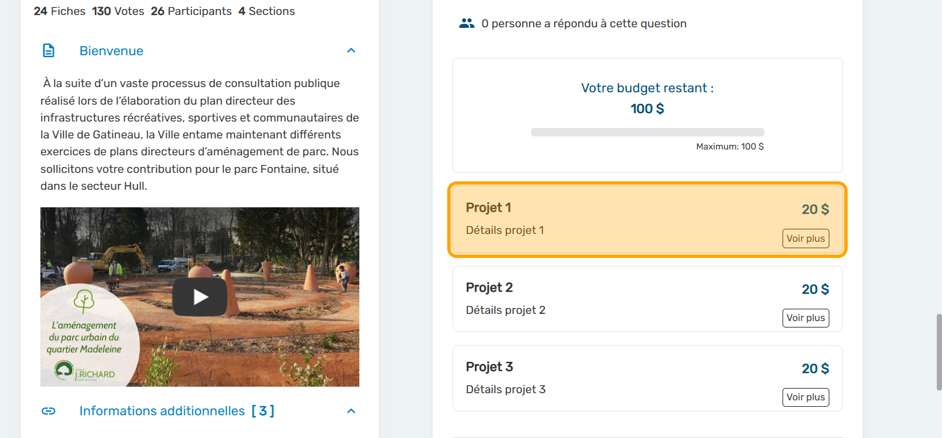Open Voir plus for Projet 3
The image size is (942, 438).
[805, 397]
